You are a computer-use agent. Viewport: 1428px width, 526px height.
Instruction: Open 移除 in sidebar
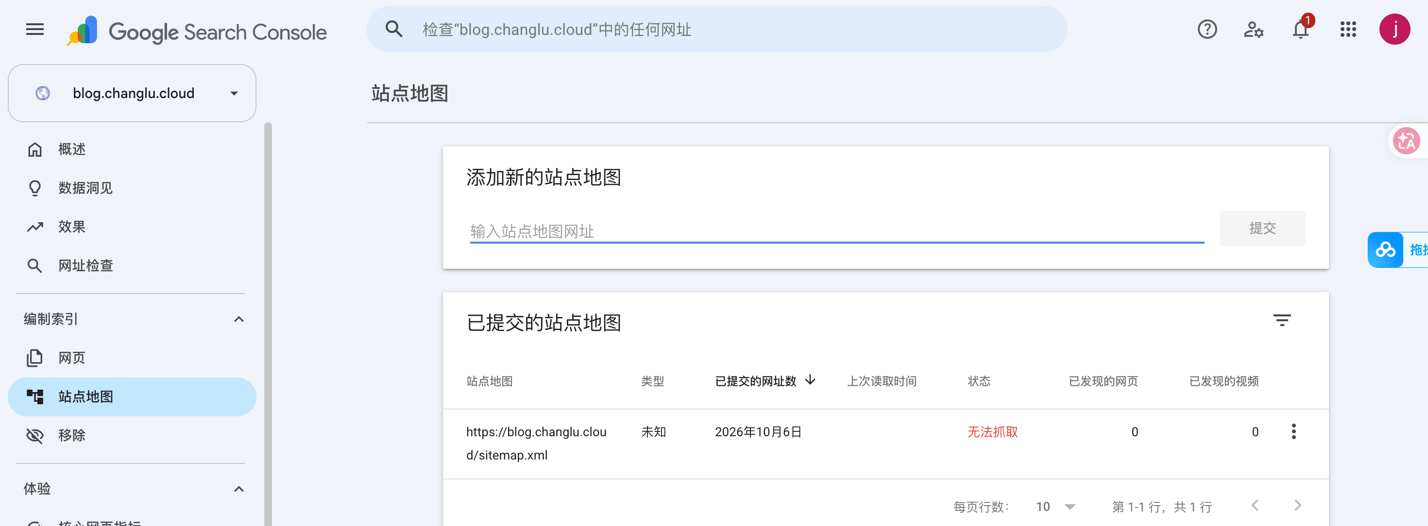tap(132, 436)
